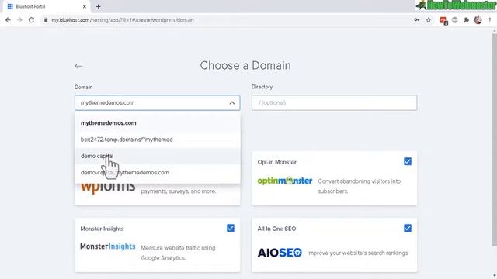Click the Directory field label
Image resolution: width=497 pixels, height=279 pixels.
tap(262, 87)
